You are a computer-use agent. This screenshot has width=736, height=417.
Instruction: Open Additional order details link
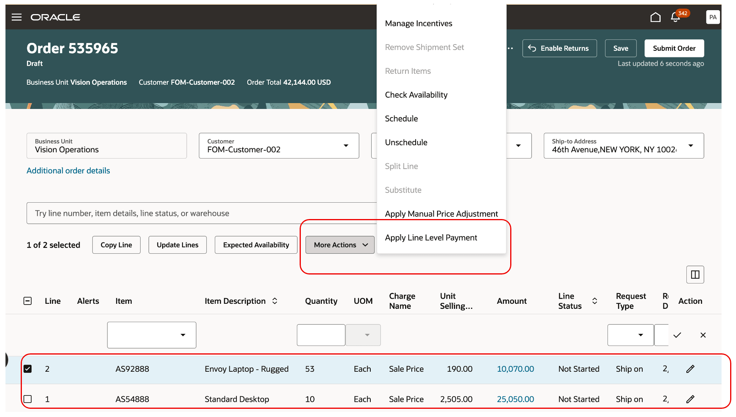[x=68, y=171]
